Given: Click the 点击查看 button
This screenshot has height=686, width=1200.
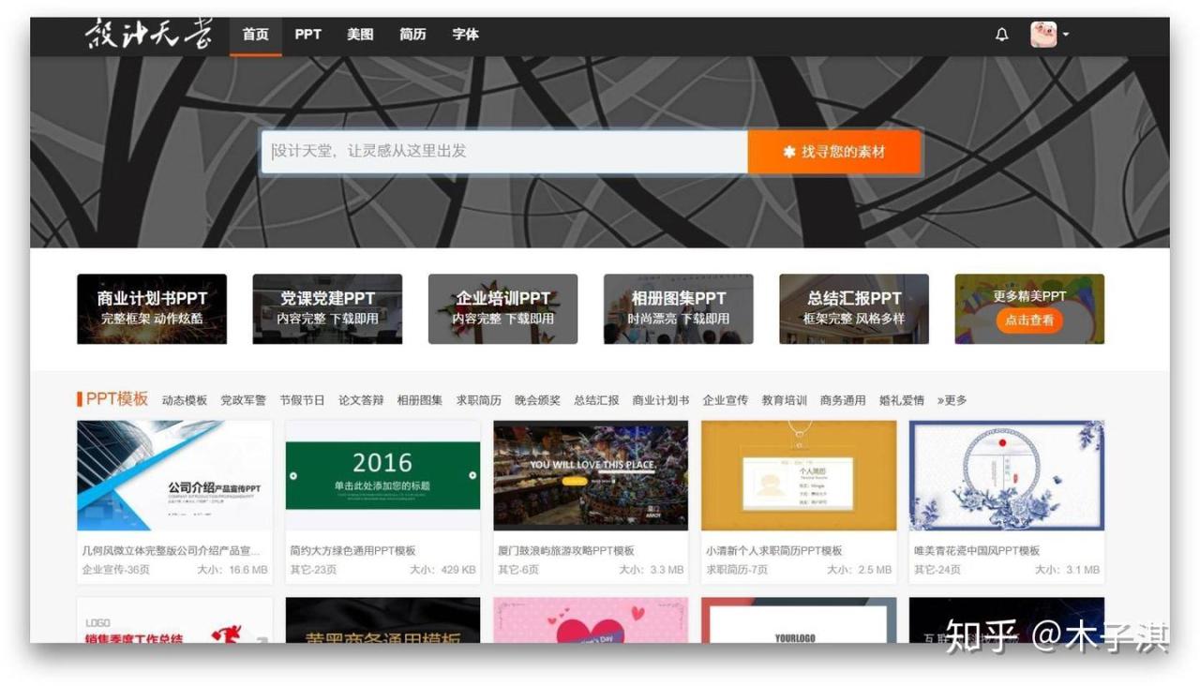Looking at the screenshot, I should tap(1029, 321).
